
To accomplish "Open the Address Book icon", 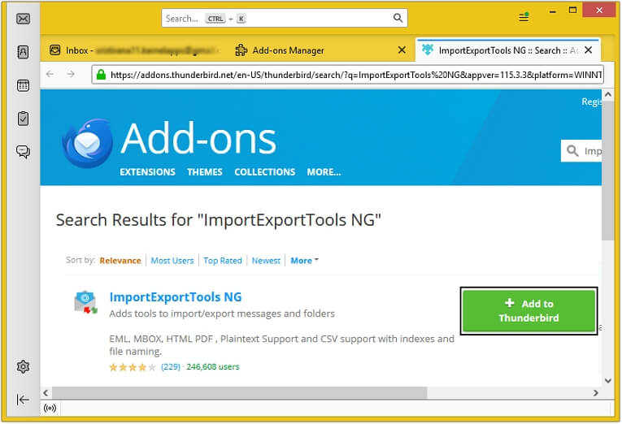I will point(23,52).
